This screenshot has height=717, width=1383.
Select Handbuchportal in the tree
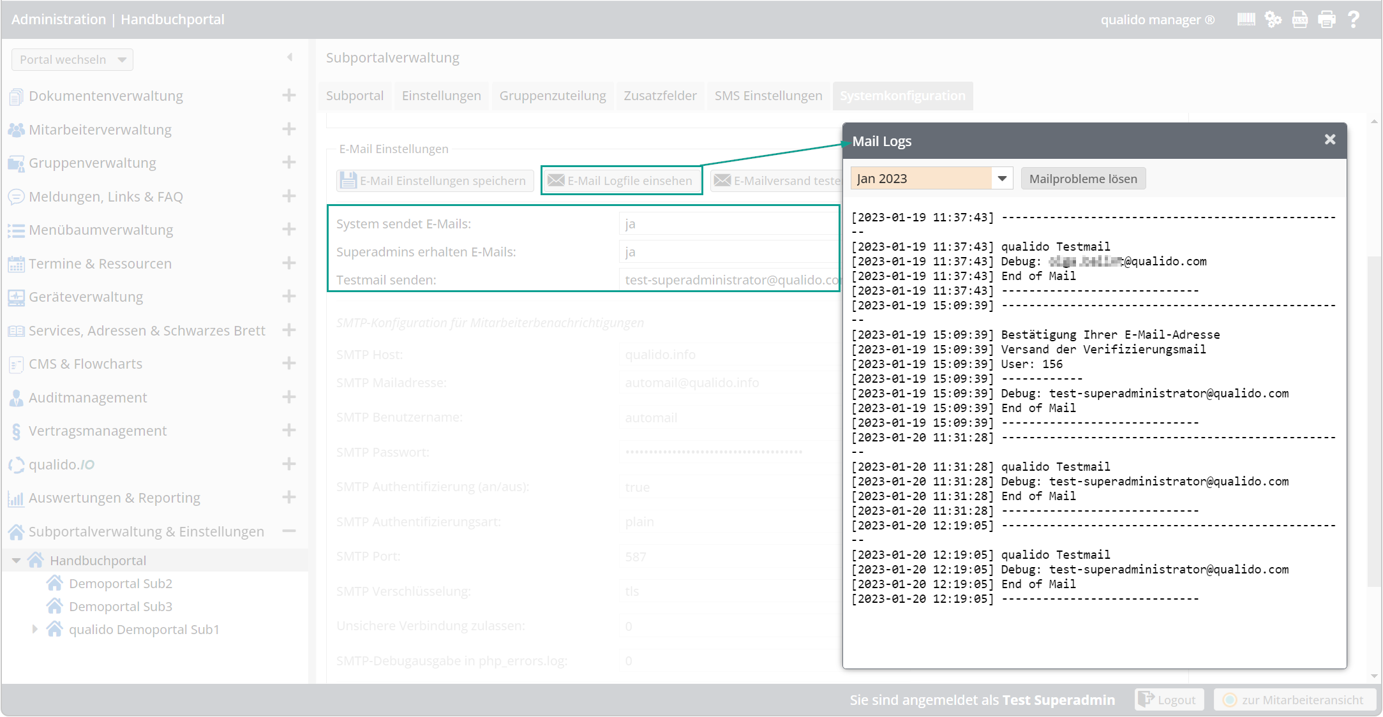(x=98, y=561)
